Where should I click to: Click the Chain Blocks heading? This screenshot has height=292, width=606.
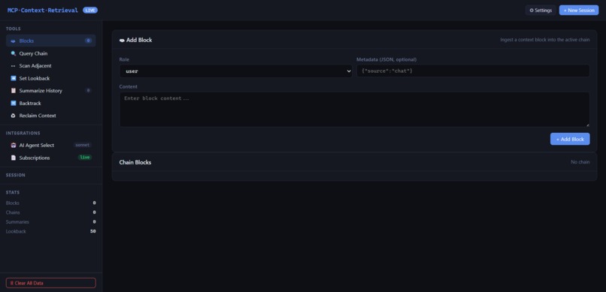point(135,162)
